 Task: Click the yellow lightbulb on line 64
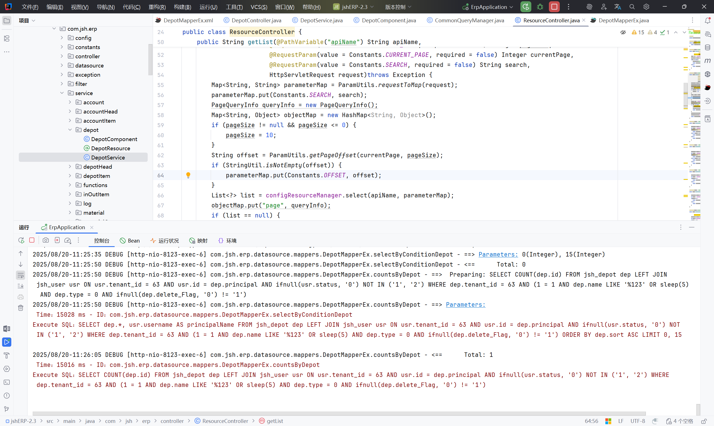tap(188, 175)
